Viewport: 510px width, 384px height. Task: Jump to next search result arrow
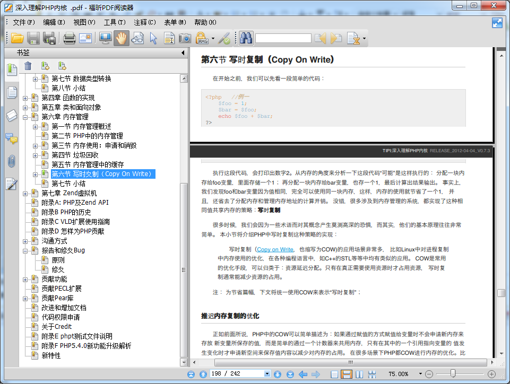(336, 38)
